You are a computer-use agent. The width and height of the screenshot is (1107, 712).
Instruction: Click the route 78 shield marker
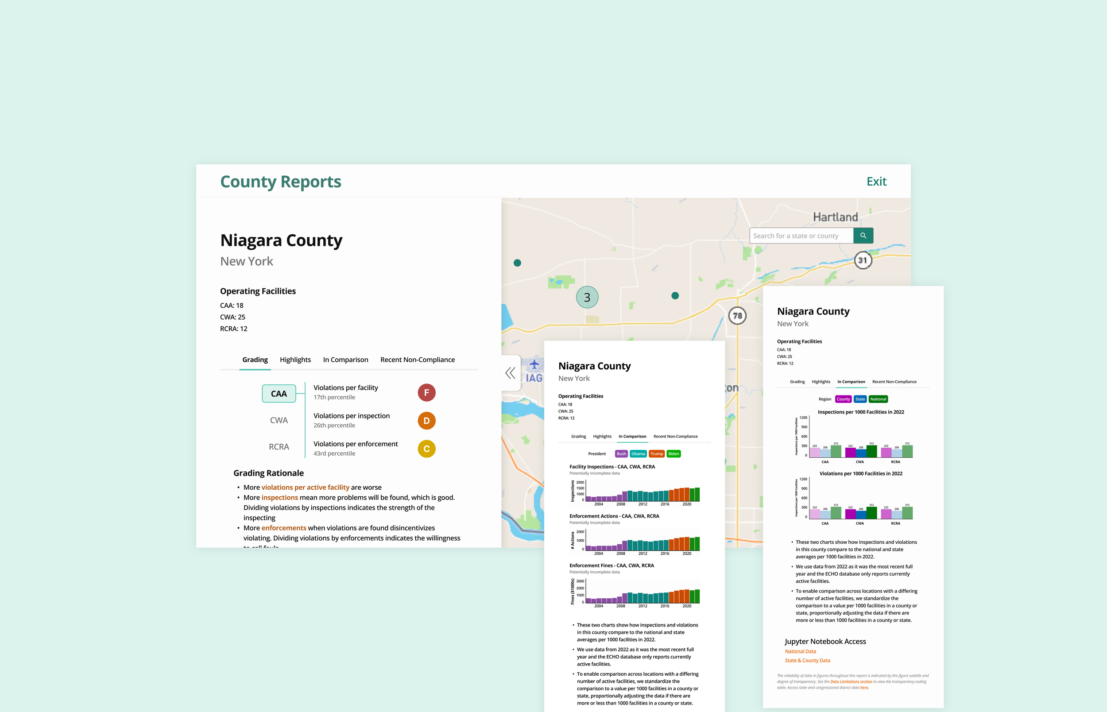pyautogui.click(x=737, y=316)
